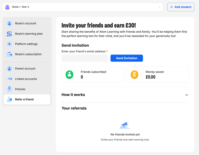Screen dimensions: 199x155
Task: Click the 'Invite your friends and earn £30!' heading
Action: (99, 25)
